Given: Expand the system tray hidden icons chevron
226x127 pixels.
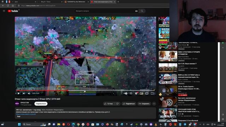Looking at the screenshot, I should point(200,124).
